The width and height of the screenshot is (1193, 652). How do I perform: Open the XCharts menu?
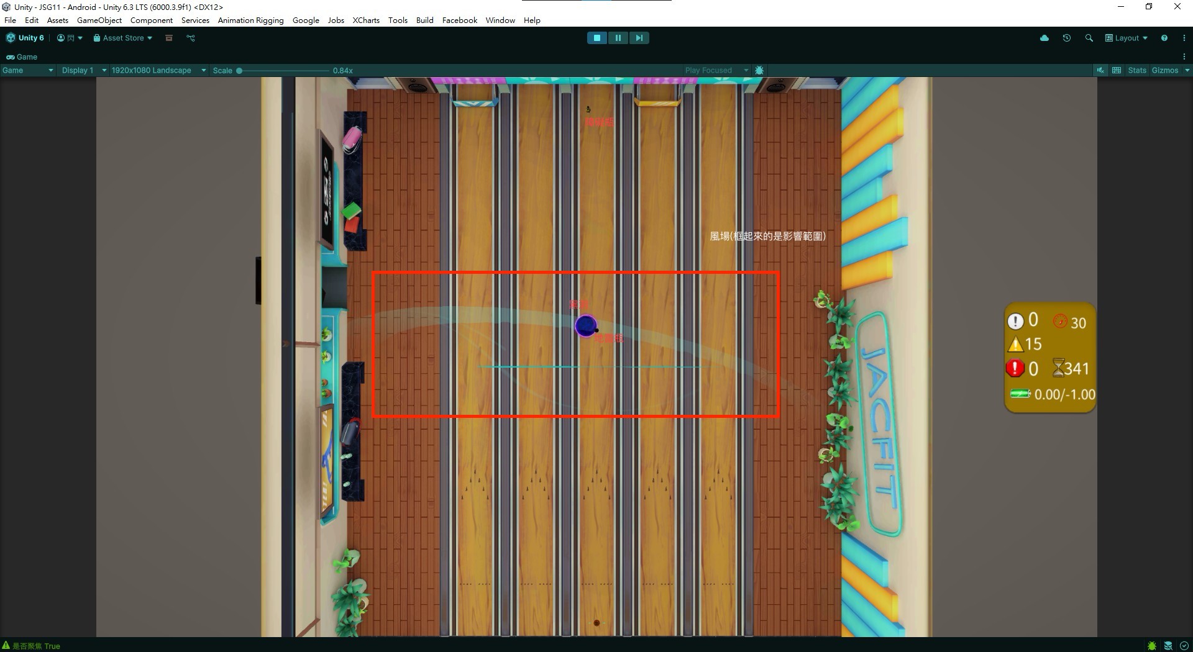point(366,20)
